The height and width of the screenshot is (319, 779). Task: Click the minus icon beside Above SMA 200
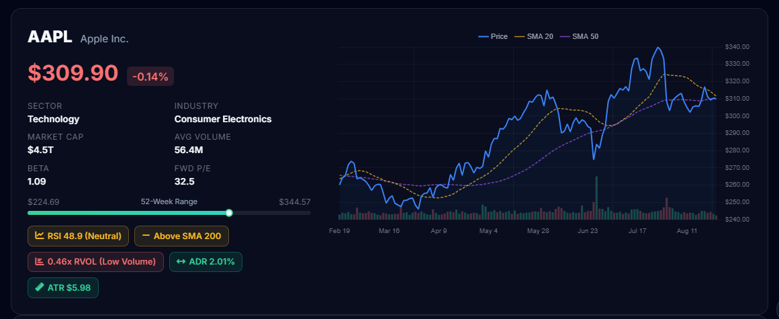tap(146, 236)
